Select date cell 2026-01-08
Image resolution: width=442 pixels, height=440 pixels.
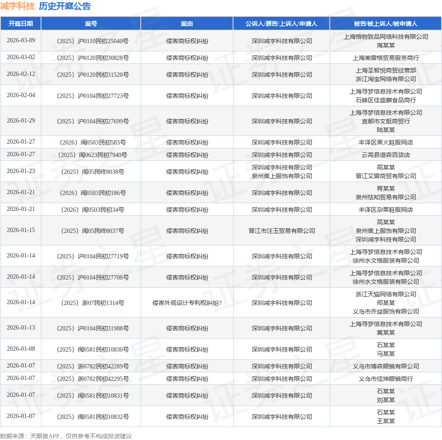(x=21, y=349)
